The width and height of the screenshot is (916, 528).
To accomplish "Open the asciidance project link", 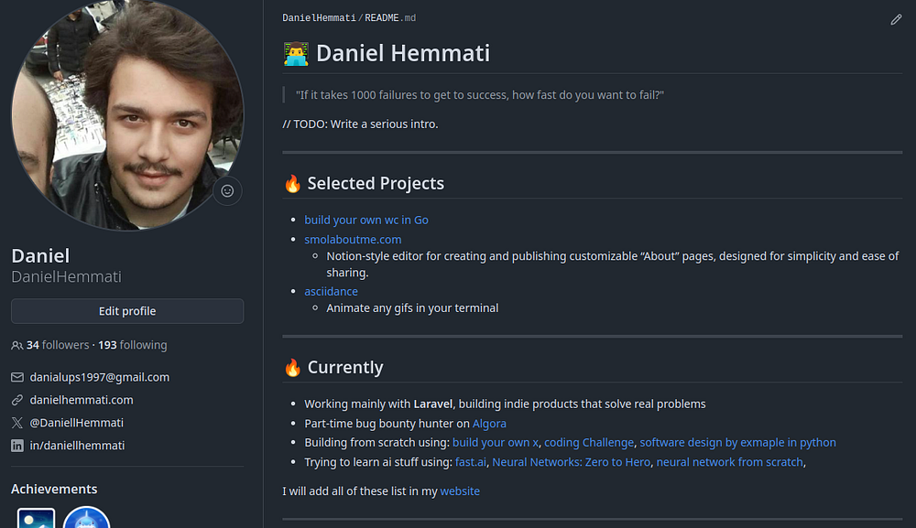I will click(331, 291).
